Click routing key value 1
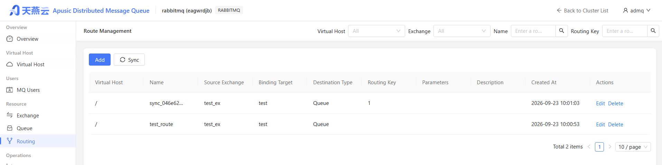662x165 pixels. (369, 103)
